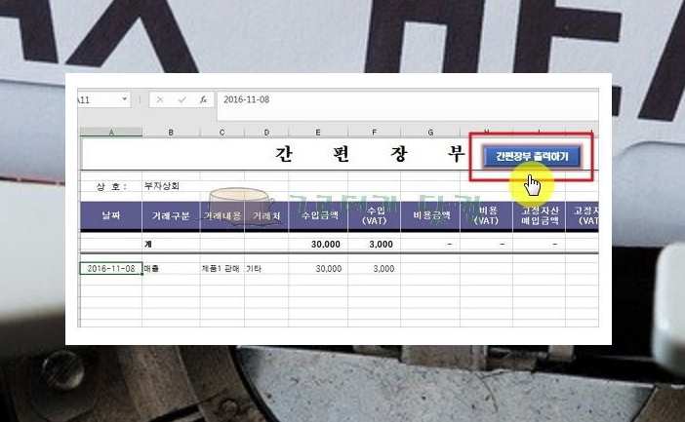Screen dimensions: 685x422
Task: Click the 날짜 header cell
Action: (x=111, y=215)
